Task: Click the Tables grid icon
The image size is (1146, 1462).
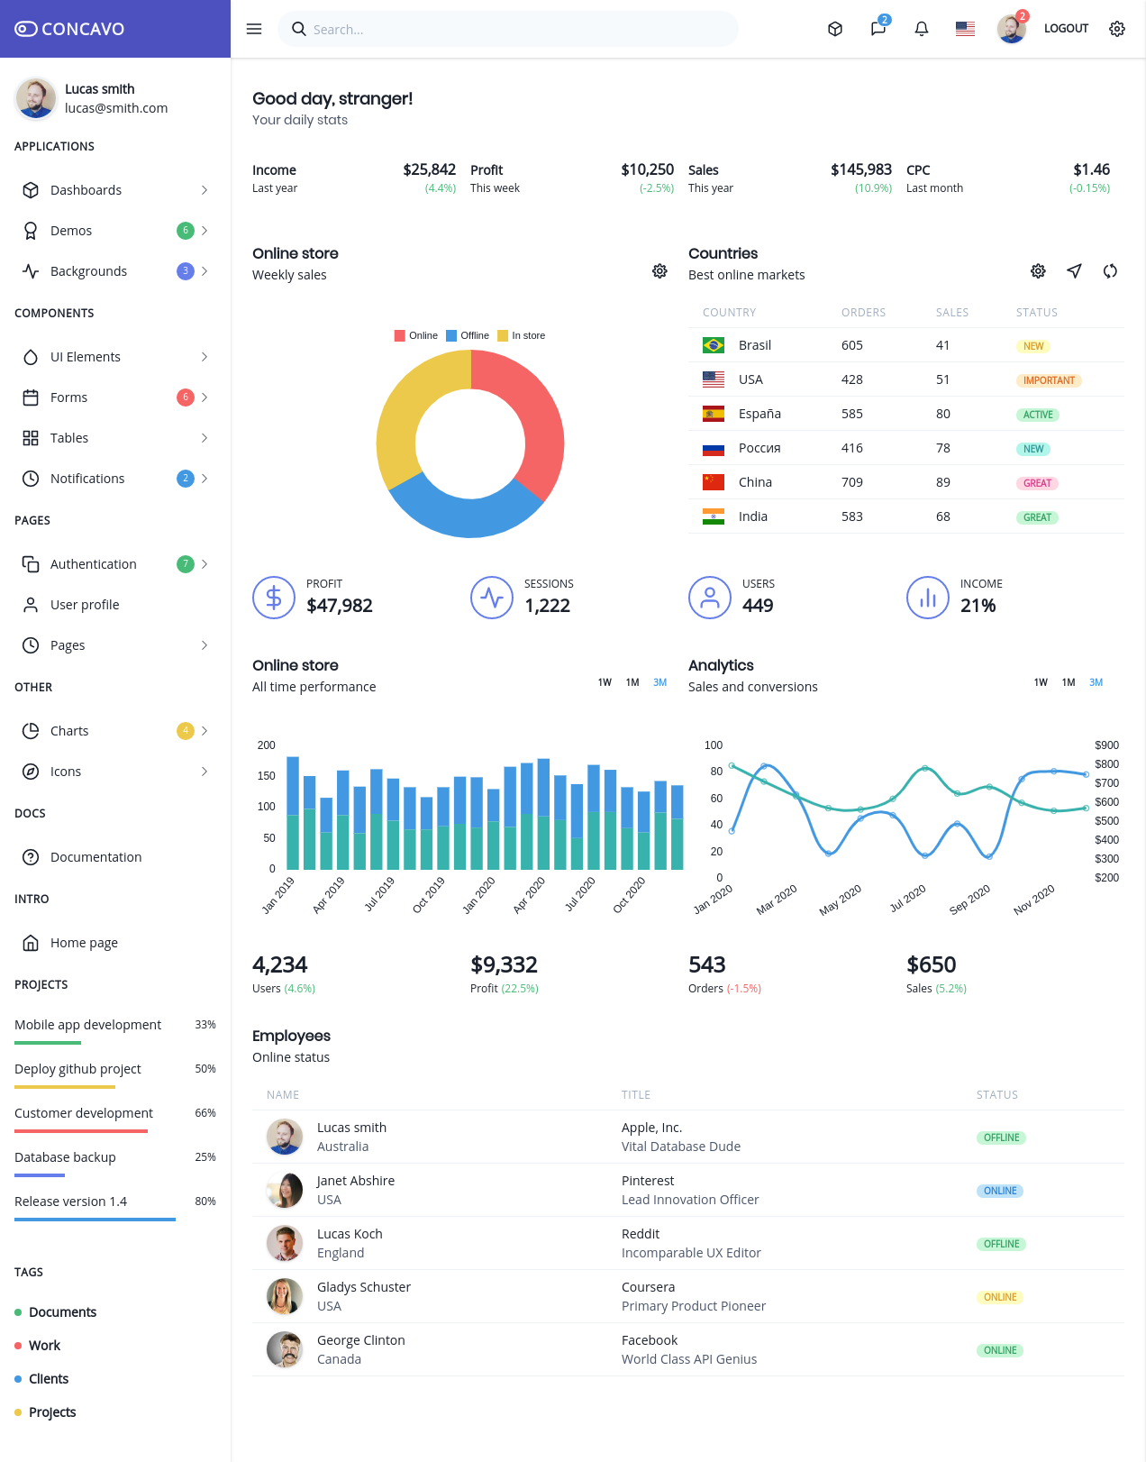Action: point(31,438)
